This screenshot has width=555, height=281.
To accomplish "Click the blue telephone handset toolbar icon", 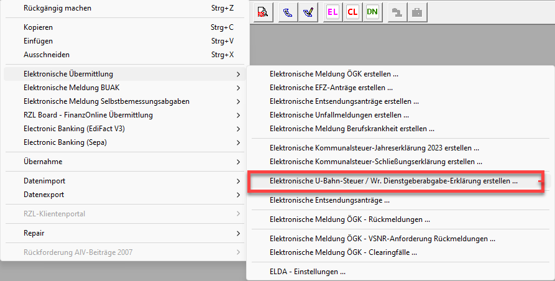I will click(x=287, y=12).
